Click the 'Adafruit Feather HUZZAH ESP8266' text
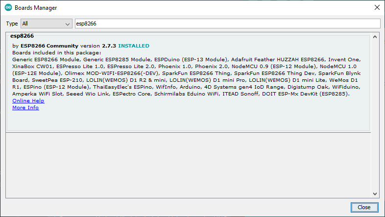This screenshot has width=385, height=217. click(278, 60)
